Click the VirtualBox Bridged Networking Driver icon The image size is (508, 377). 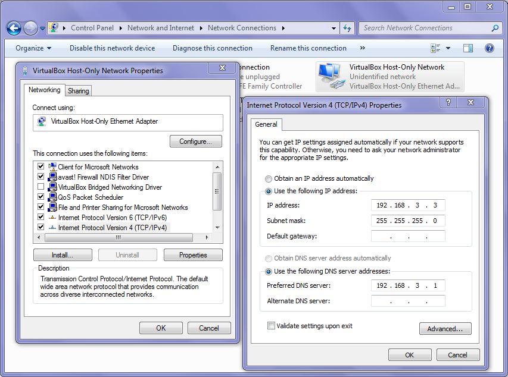[52, 187]
